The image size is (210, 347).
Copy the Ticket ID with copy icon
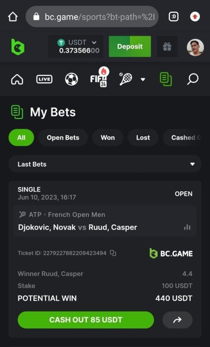coord(113,253)
